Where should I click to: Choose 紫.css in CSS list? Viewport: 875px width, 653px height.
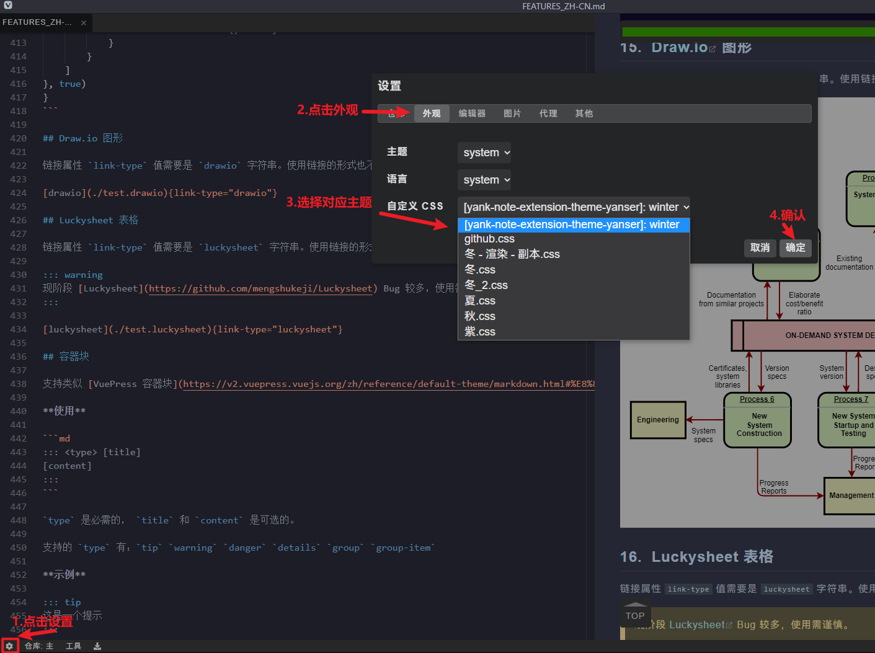(x=574, y=332)
